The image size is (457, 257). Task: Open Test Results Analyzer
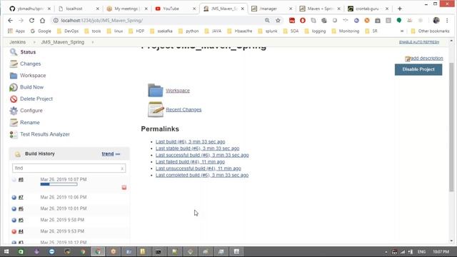pyautogui.click(x=45, y=134)
